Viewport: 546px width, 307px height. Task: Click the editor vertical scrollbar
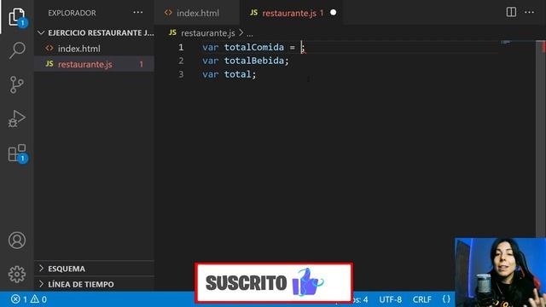tap(541, 139)
